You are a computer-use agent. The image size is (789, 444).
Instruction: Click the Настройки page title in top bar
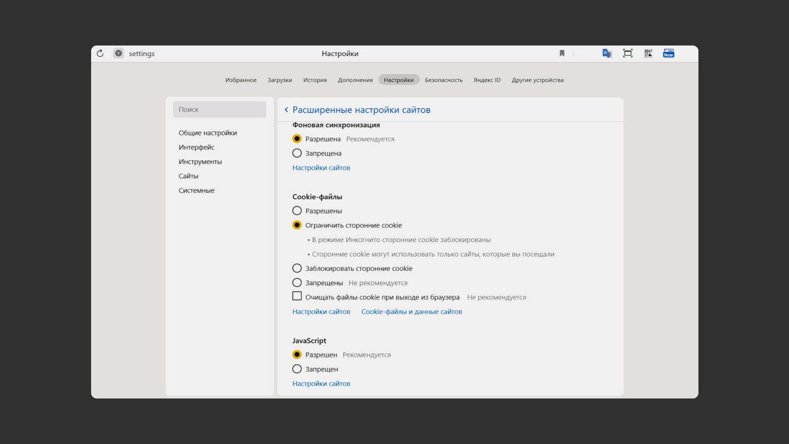click(340, 54)
